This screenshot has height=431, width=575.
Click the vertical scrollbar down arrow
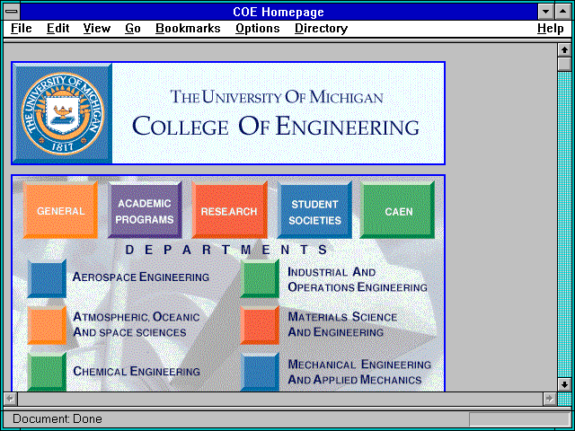click(564, 384)
